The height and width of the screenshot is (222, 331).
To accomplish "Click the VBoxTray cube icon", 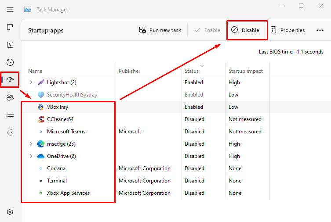I will tap(40, 107).
